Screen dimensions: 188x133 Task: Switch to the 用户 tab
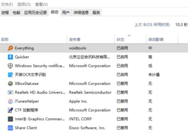[x=66, y=13]
